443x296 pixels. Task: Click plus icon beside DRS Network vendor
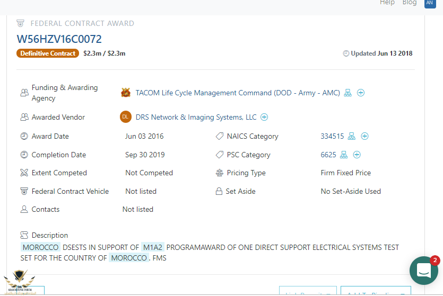point(264,117)
